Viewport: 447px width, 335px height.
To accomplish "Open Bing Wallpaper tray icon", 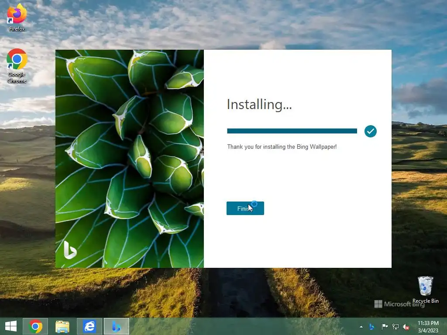I will click(372, 326).
